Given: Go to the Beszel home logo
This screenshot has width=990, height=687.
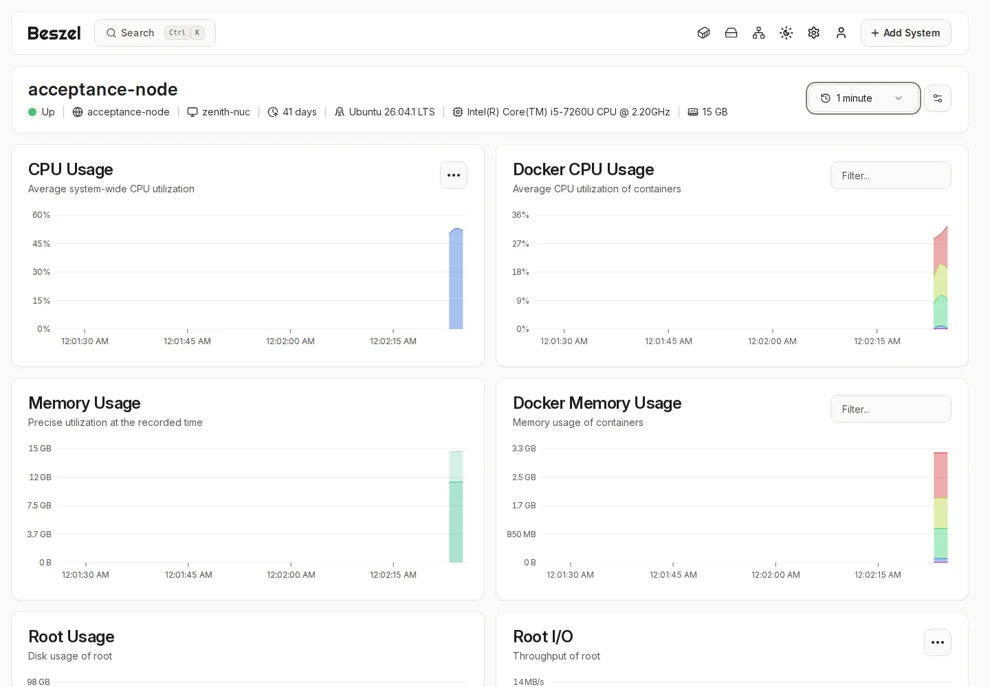Looking at the screenshot, I should [54, 33].
